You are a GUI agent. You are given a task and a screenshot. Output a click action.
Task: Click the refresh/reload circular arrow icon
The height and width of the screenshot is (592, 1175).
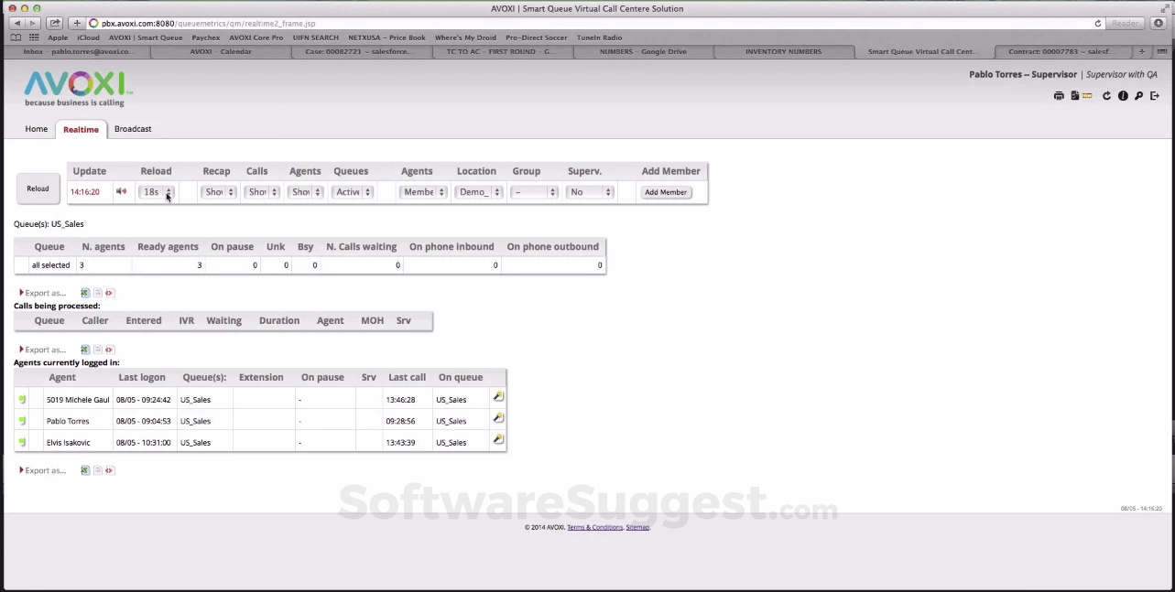[1105, 95]
